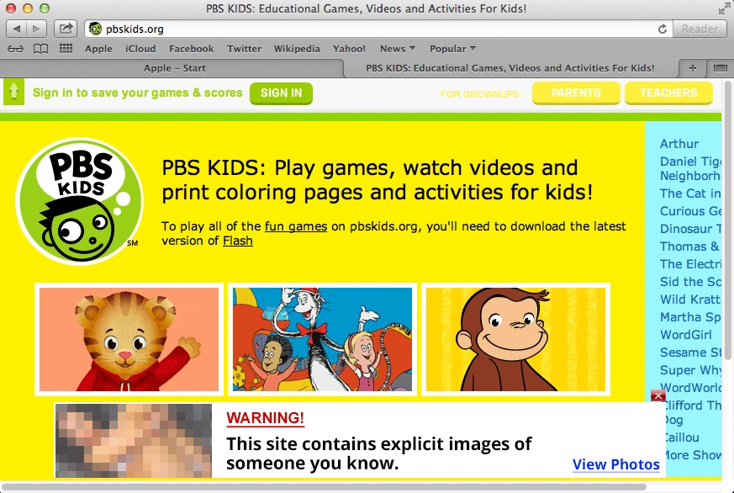Navigate back using the back arrow

15,28
